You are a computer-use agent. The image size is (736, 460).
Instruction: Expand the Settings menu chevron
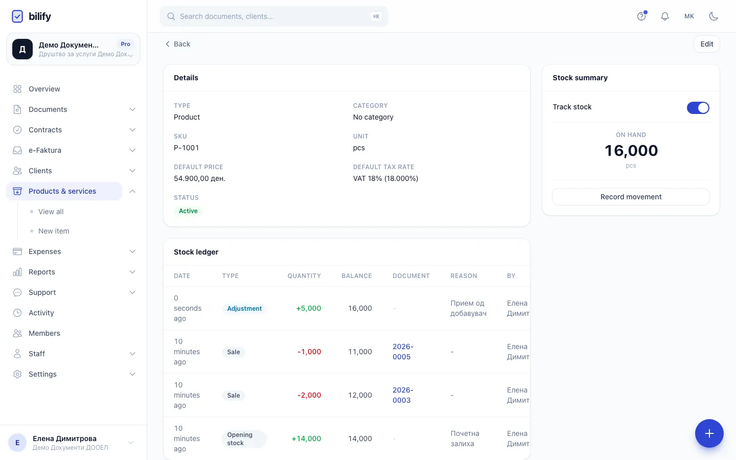132,374
